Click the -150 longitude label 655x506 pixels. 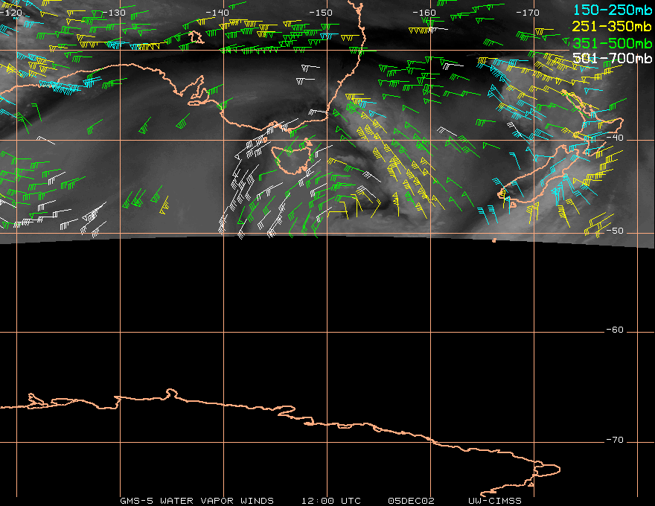pos(321,13)
